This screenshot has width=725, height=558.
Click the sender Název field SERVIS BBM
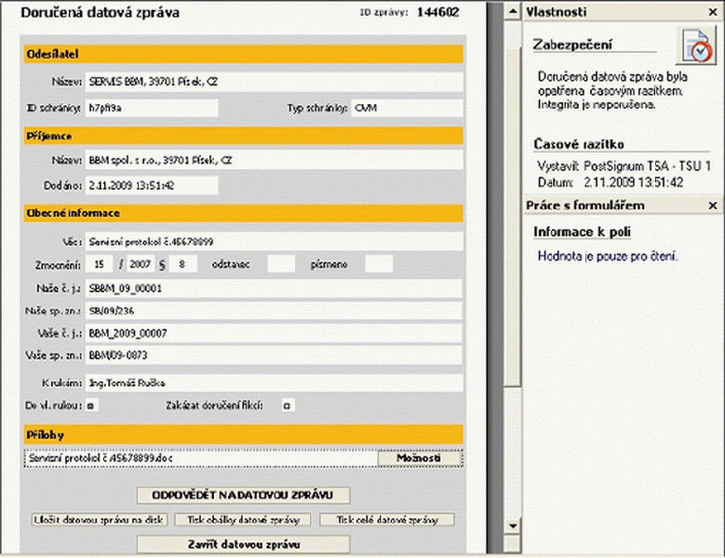click(274, 82)
